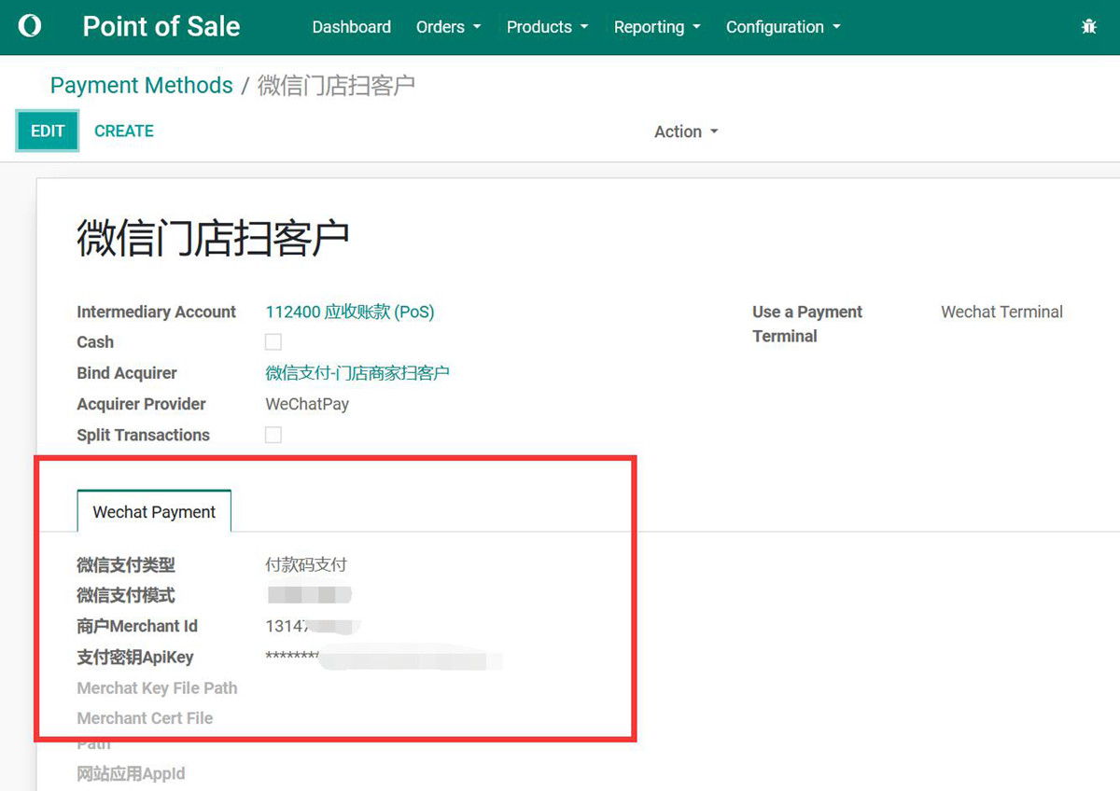
Task: Click the 微信支付模式 label
Action: 126,595
